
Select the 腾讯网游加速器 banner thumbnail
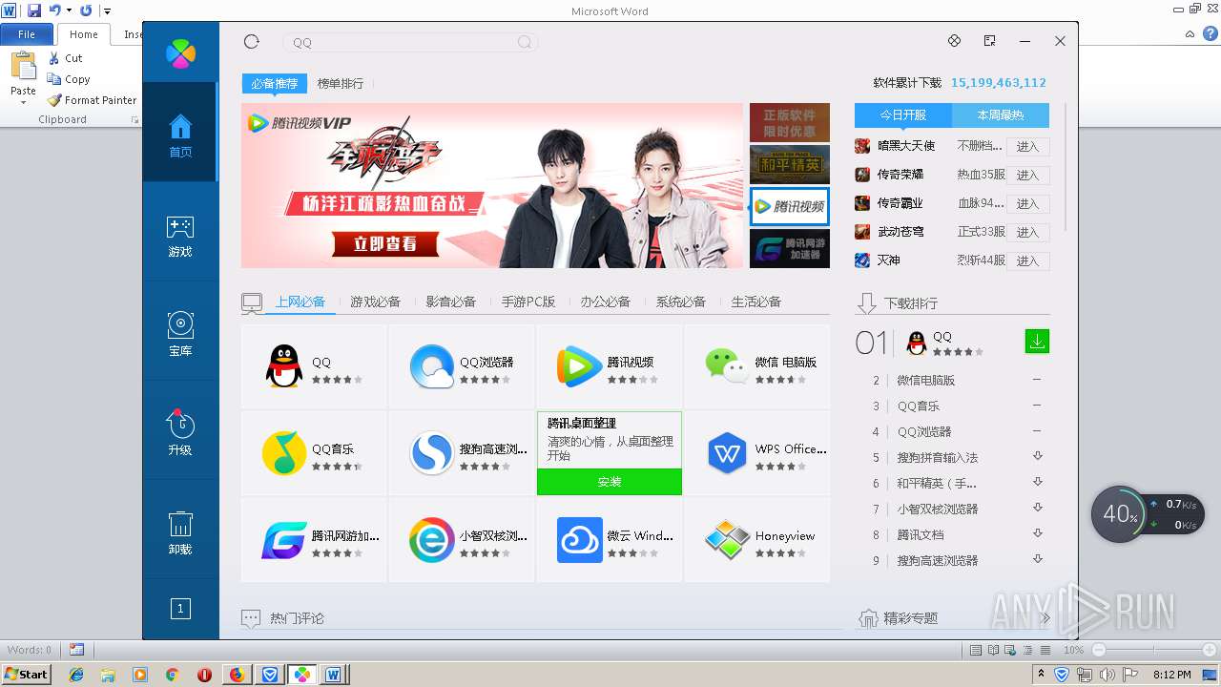point(790,248)
